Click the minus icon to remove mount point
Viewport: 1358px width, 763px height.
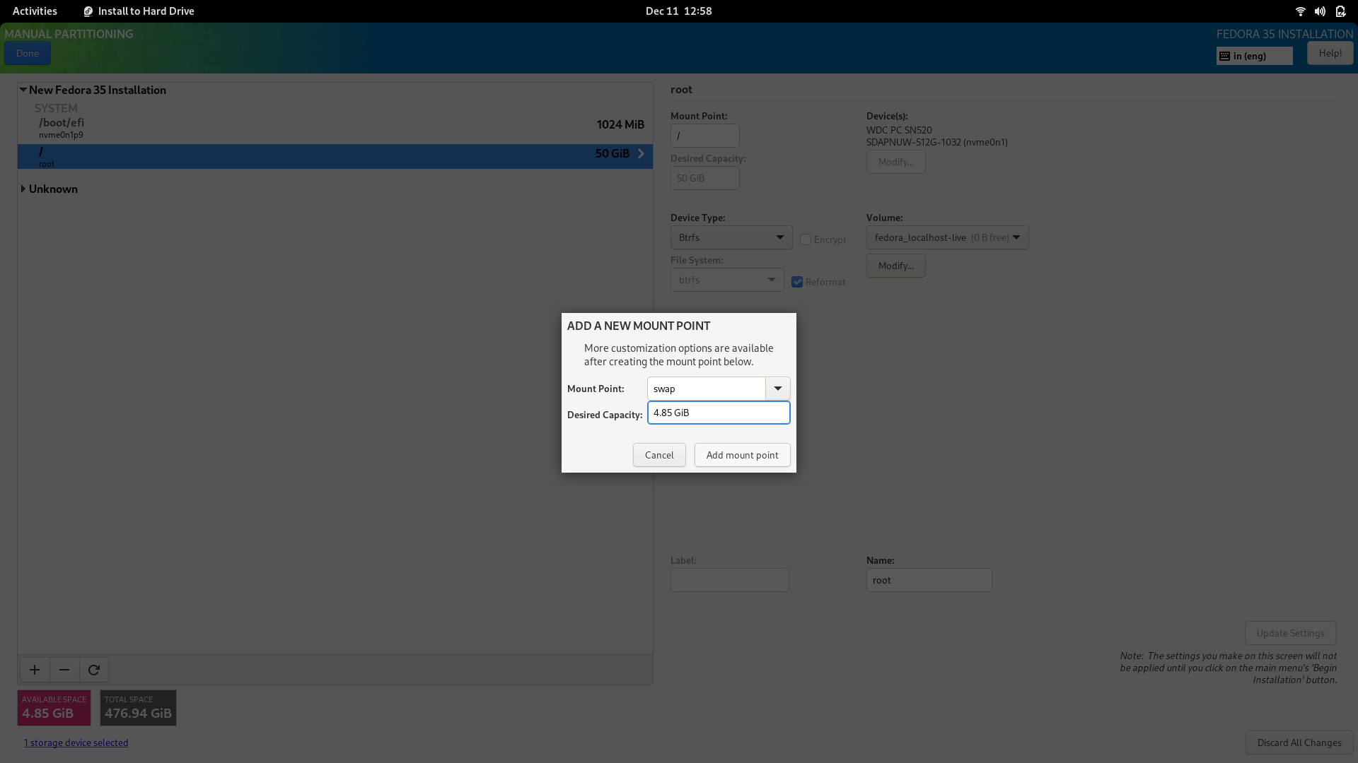(x=64, y=670)
